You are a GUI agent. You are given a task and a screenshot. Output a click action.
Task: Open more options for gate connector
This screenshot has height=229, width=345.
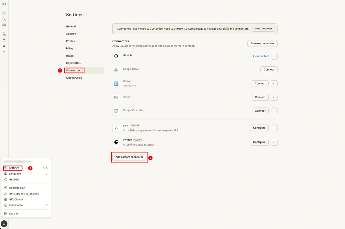point(274,128)
